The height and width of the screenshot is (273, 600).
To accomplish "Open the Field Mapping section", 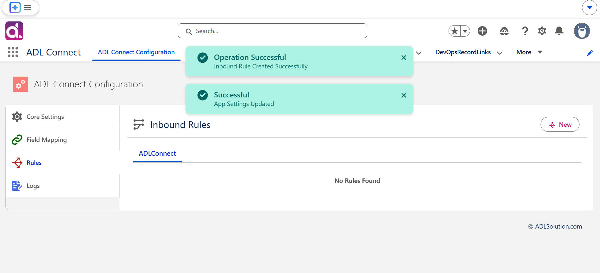I will [63, 140].
